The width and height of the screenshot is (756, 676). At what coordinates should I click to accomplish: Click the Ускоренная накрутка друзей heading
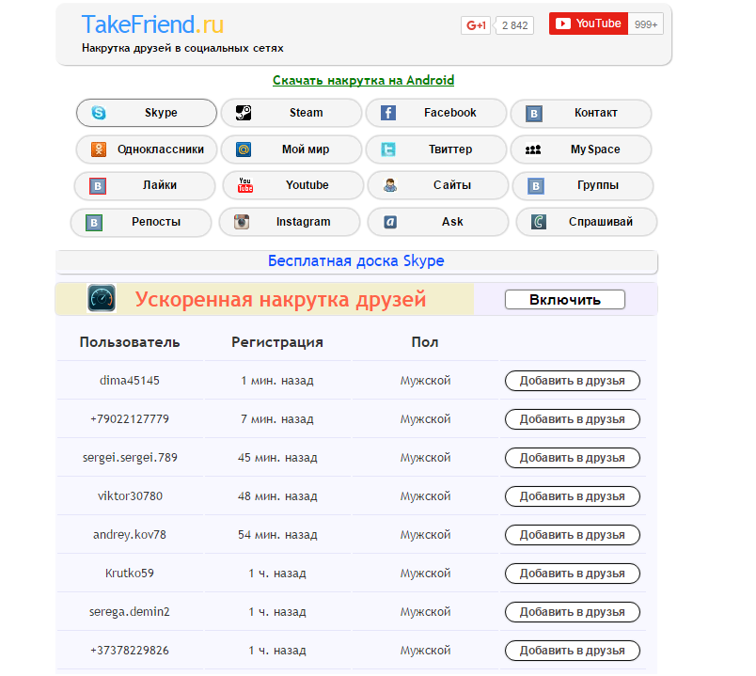[280, 299]
